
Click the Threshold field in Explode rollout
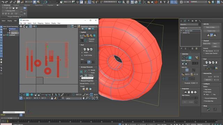[91, 41]
